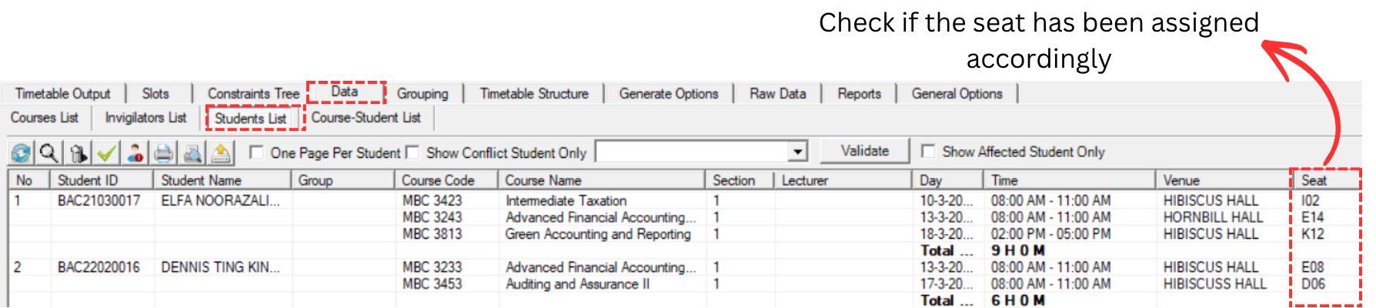1376x308 pixels.
Task: Click the export upload tray icon
Action: point(221,153)
